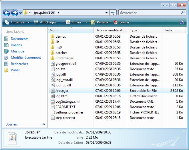Select the LogSettings.xml file icon
This screenshot has width=189, height=150.
click(53, 101)
